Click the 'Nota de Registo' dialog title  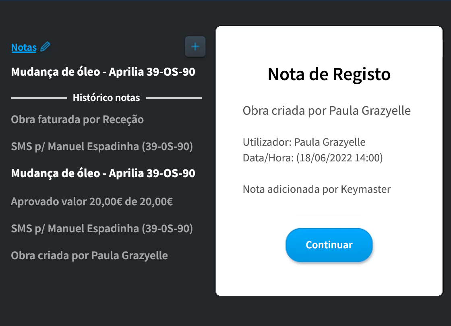(x=329, y=74)
